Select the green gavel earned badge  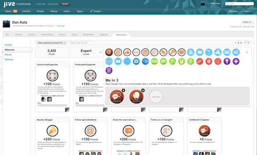[172, 62]
